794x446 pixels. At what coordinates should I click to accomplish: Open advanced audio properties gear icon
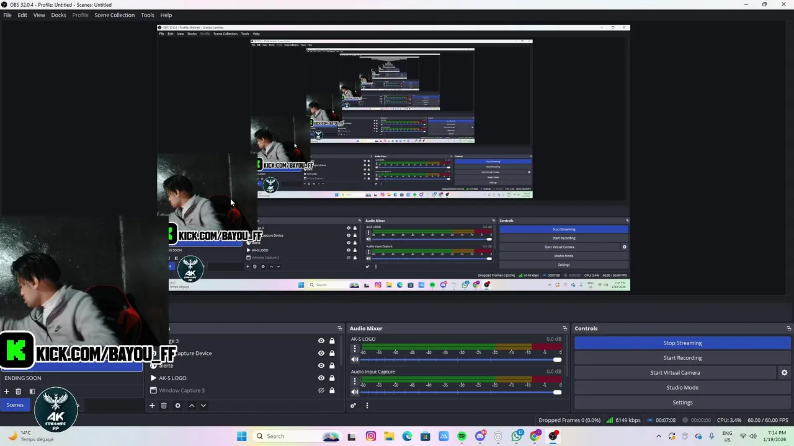[x=353, y=406]
